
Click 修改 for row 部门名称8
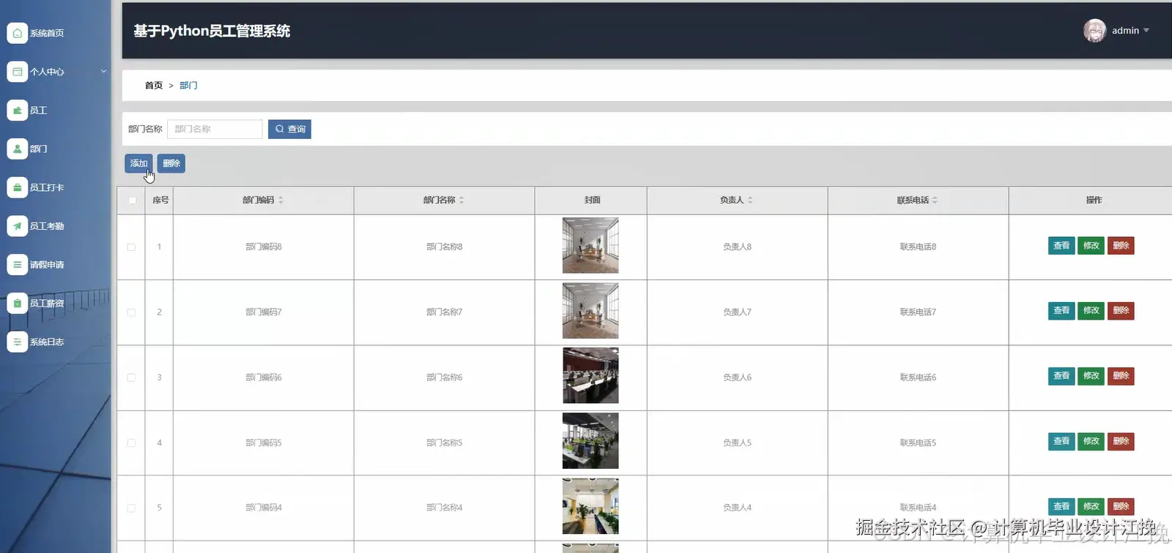1091,246
